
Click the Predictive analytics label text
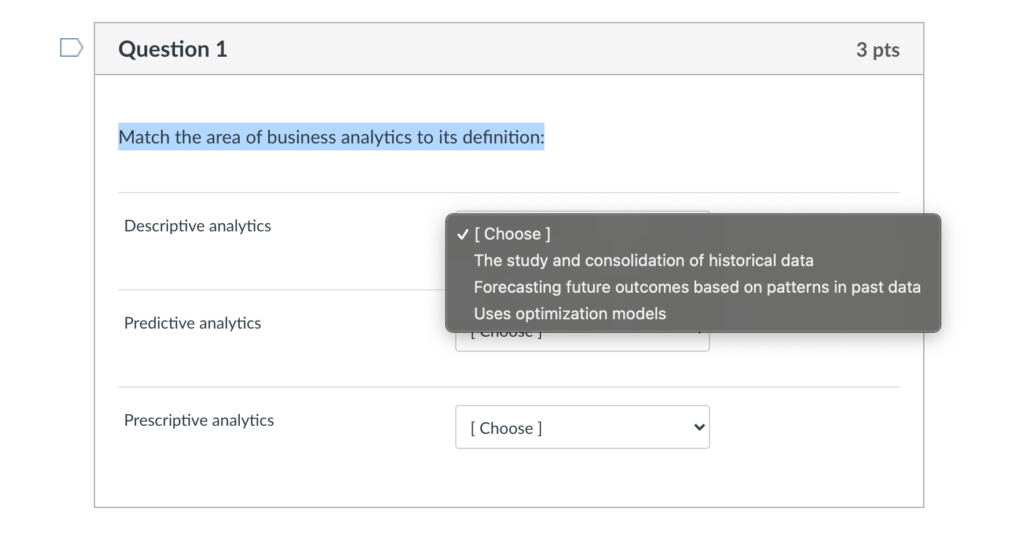coord(192,323)
